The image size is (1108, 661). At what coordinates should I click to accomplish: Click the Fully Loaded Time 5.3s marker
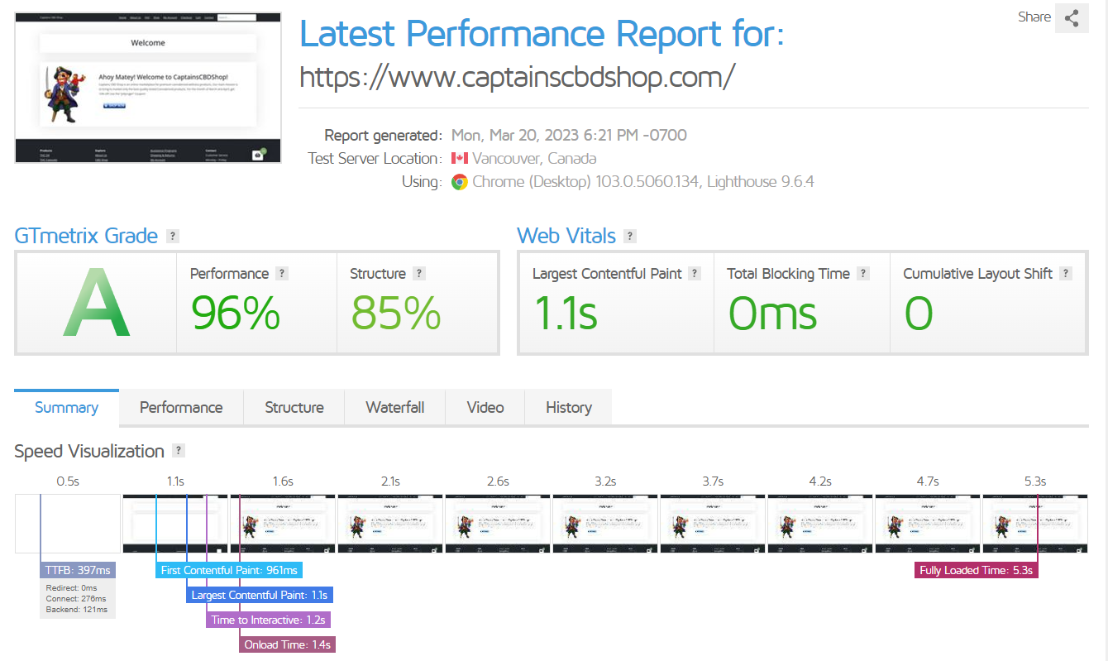[x=977, y=570]
